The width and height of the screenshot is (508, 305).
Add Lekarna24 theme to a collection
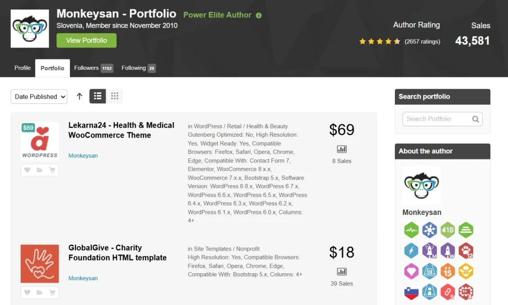(x=40, y=170)
